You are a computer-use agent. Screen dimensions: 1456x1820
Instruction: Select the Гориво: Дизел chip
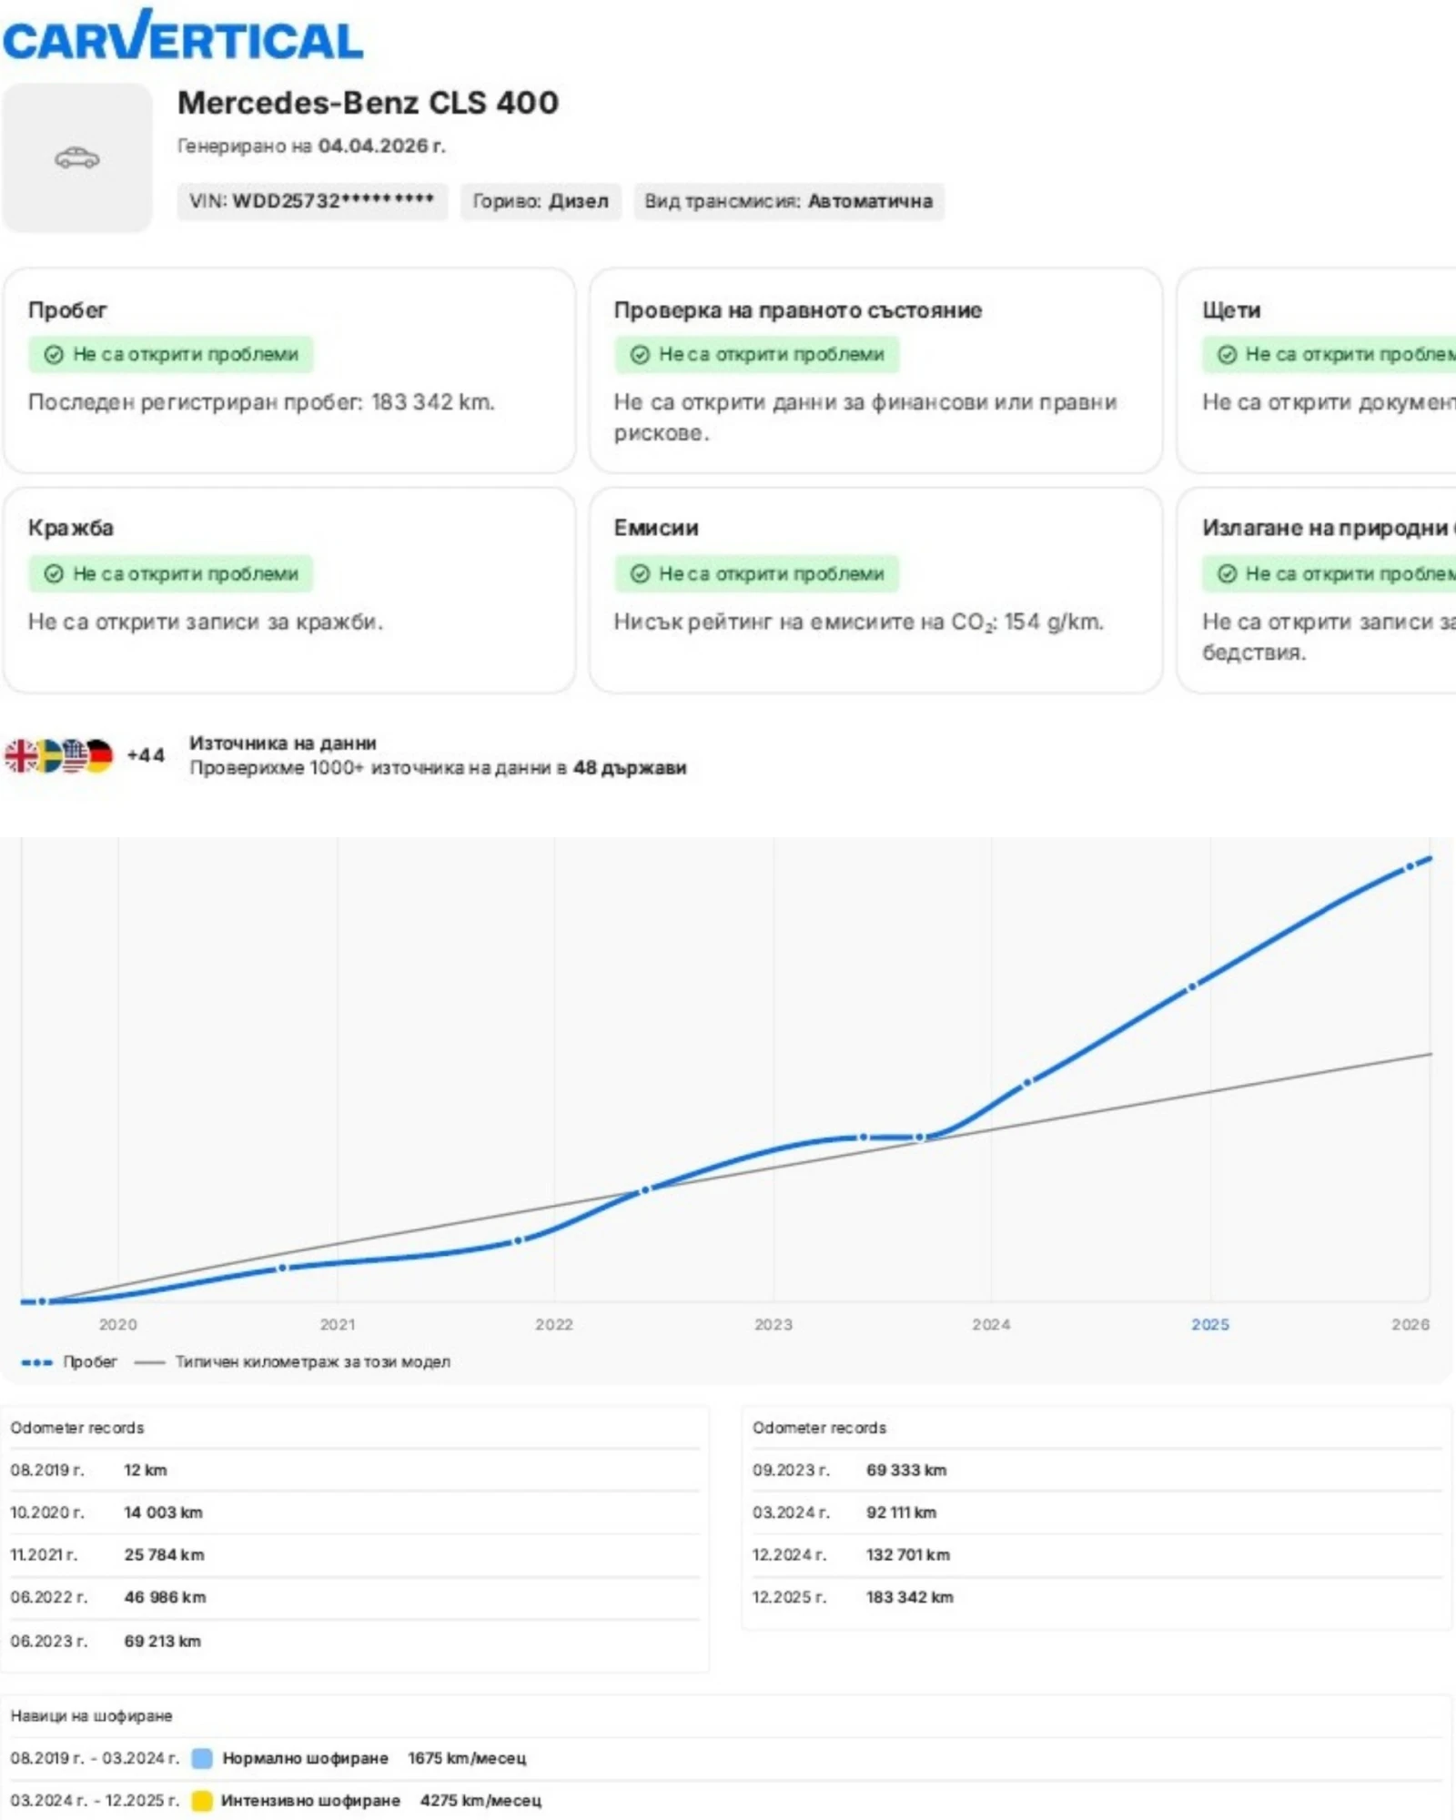[x=541, y=201]
